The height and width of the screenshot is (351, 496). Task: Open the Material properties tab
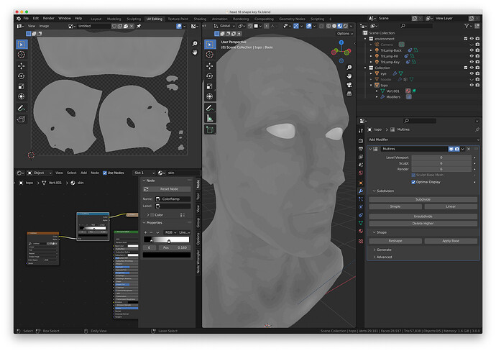tap(361, 231)
